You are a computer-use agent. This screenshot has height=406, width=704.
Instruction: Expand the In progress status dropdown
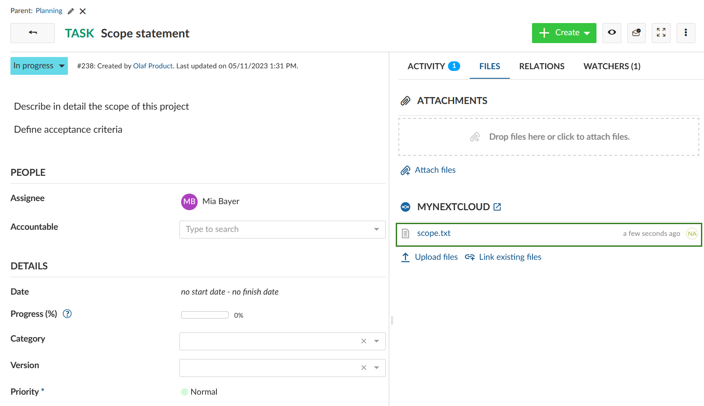pyautogui.click(x=39, y=66)
